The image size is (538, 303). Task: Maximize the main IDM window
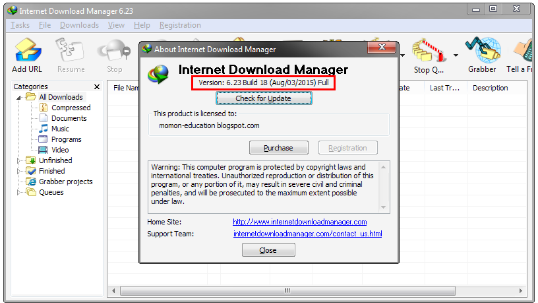(493, 9)
